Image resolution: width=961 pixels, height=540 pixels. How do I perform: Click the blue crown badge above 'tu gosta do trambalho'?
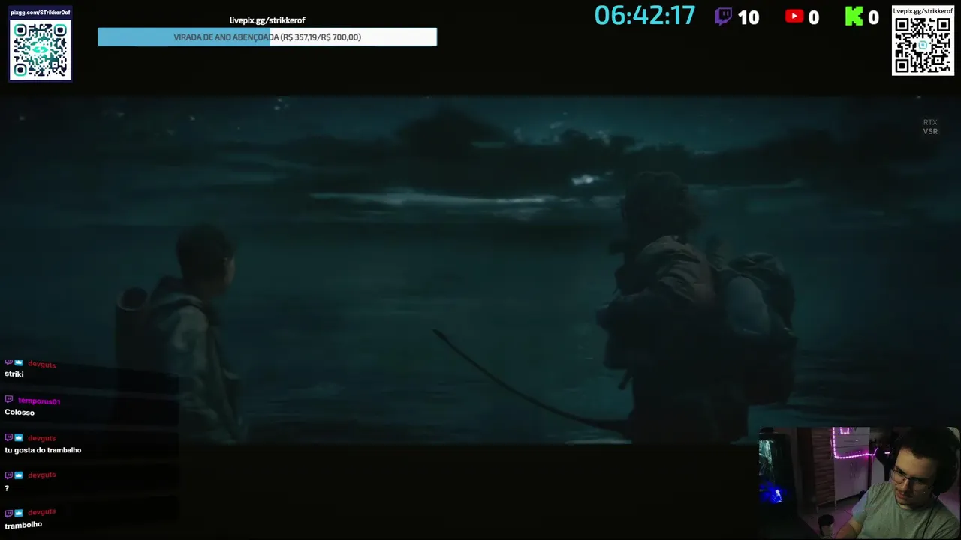tap(19, 438)
